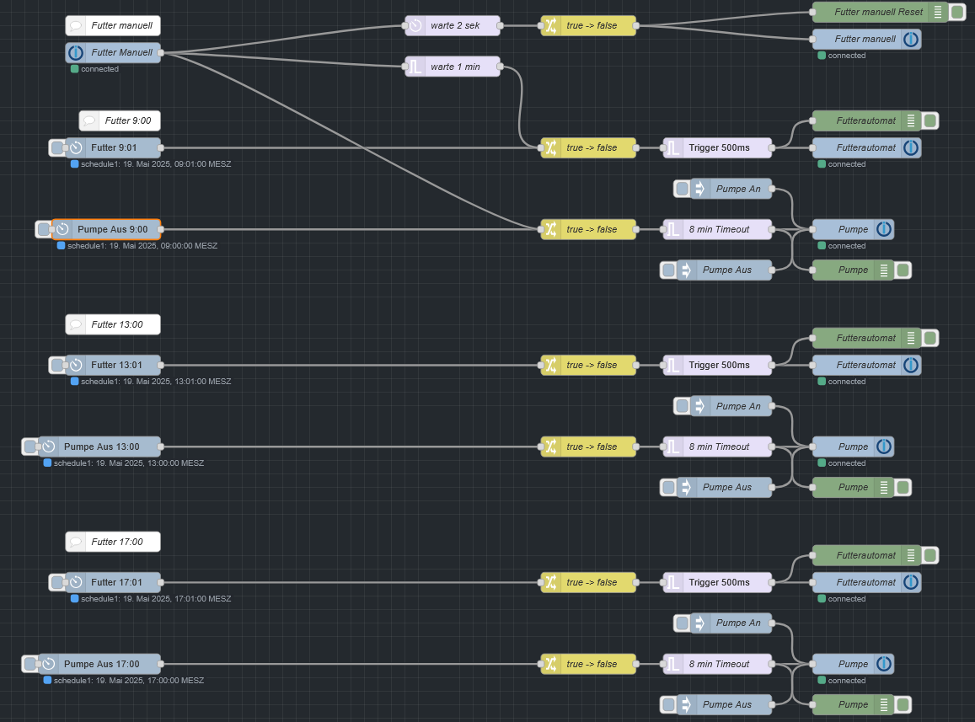
Task: Click the comment bubble icon on Futter 17:00
Action: [76, 542]
